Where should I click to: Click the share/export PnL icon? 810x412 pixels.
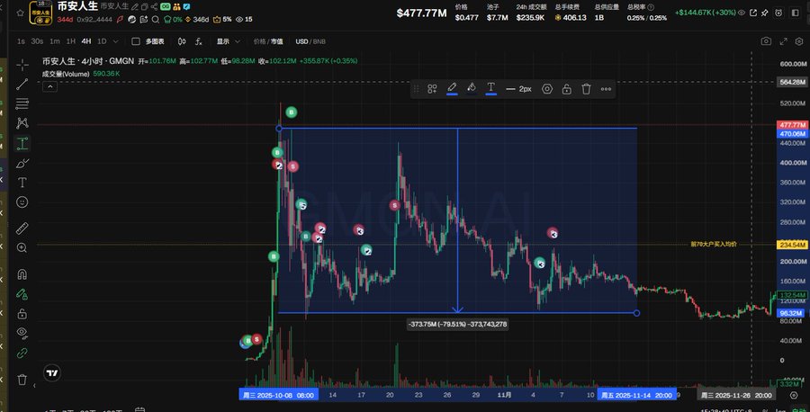[753, 13]
